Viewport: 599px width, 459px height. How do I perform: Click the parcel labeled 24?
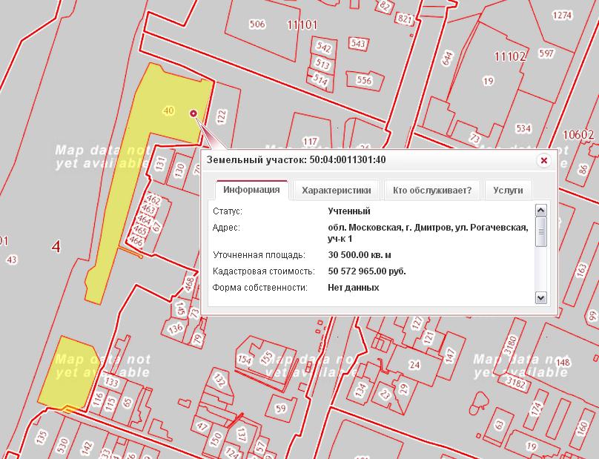[x=414, y=365]
